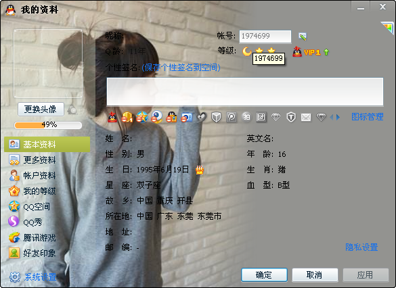Viewport: 396px width, 288px height.
Task: Click the account number field 1974699
Action: click(265, 37)
